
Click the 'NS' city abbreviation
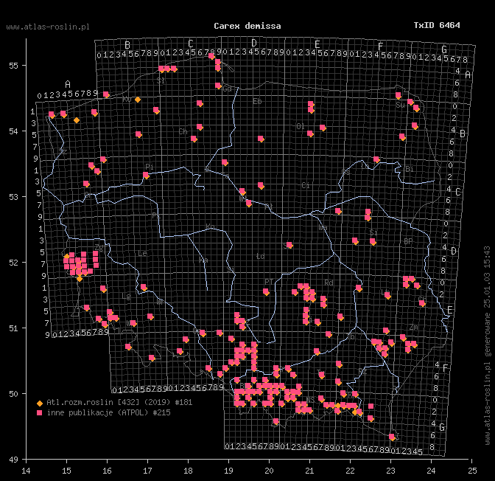coord(310,400)
